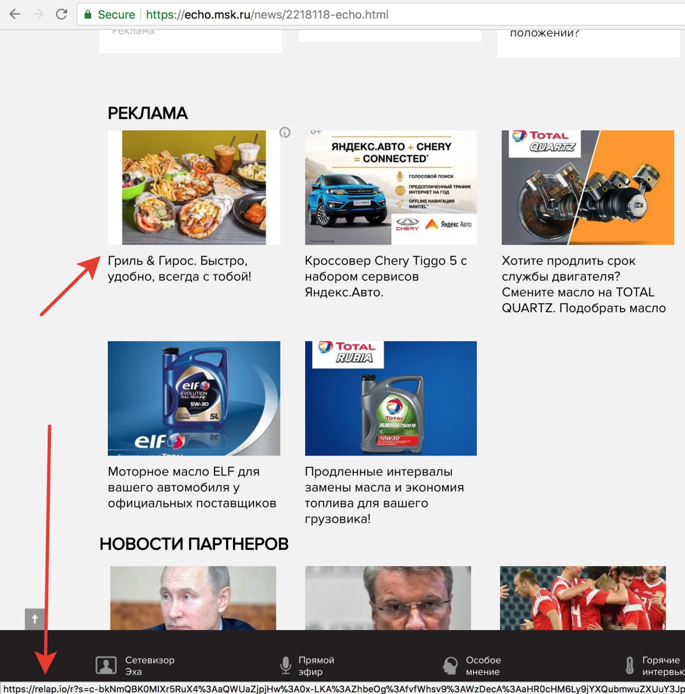Open the Total Rubia oil ad image
The width and height of the screenshot is (685, 694).
click(391, 399)
